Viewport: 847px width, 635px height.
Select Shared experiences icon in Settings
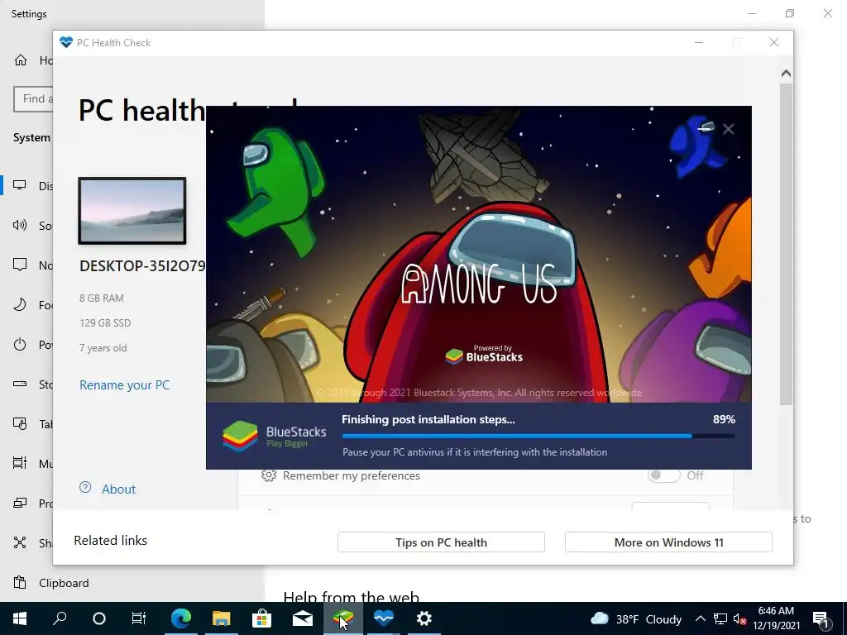(20, 542)
